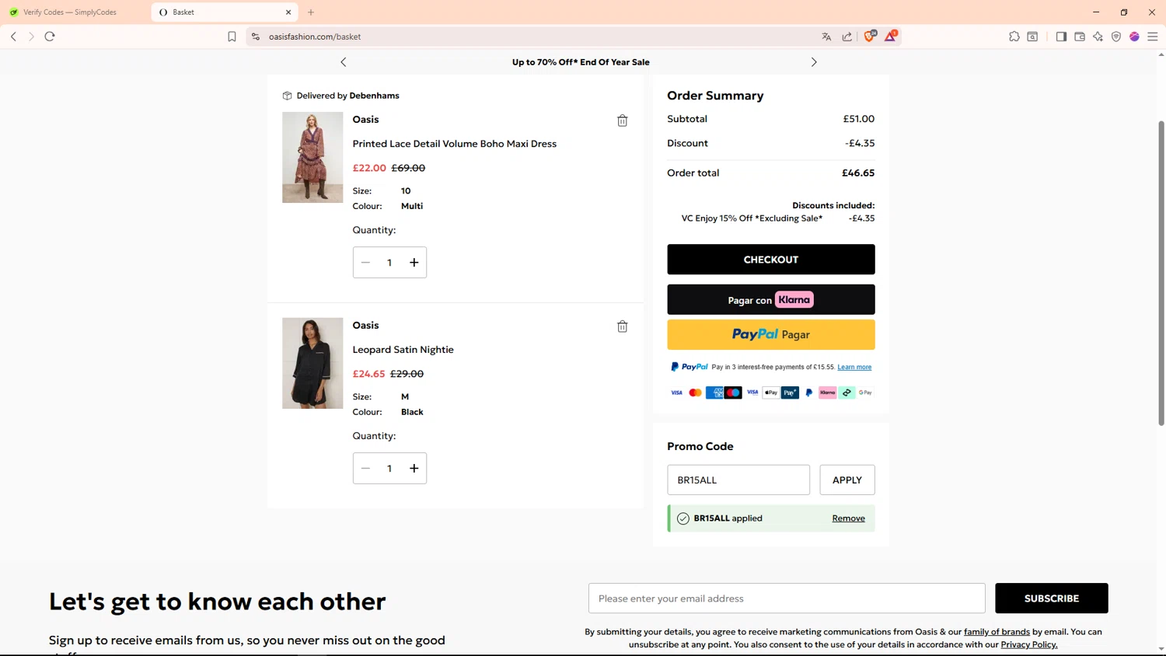Decrease quantity of the Boho Maxi Dress
Viewport: 1166px width, 656px height.
pos(365,263)
